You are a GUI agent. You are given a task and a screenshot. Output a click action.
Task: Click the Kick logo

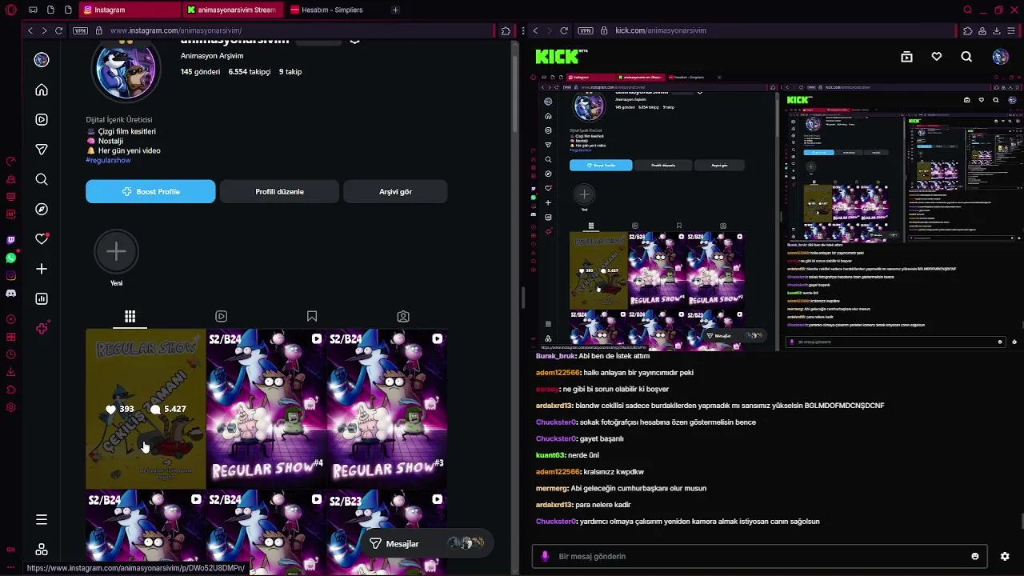coord(562,56)
